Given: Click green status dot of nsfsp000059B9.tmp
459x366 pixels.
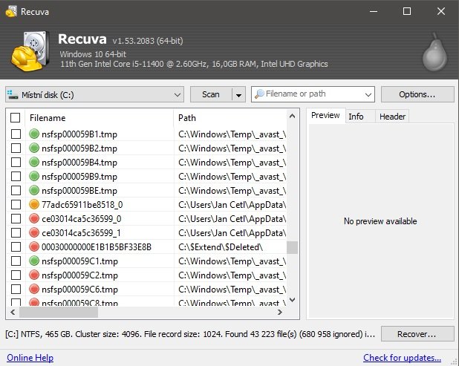Looking at the screenshot, I should click(34, 176).
